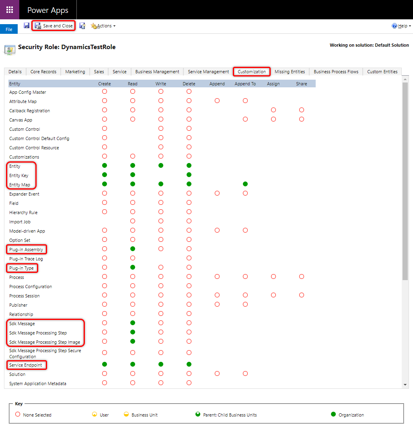
Task: Click the Expander Event row label
Action: (x=24, y=194)
